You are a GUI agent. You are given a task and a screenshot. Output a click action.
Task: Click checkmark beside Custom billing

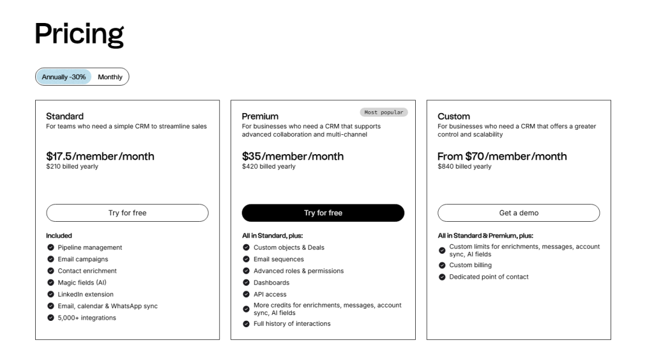pyautogui.click(x=442, y=265)
